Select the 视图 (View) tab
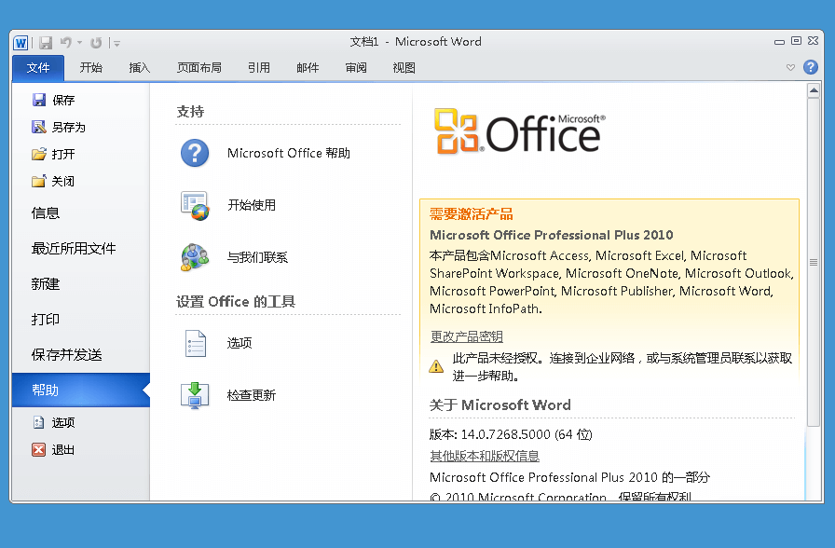 point(404,68)
